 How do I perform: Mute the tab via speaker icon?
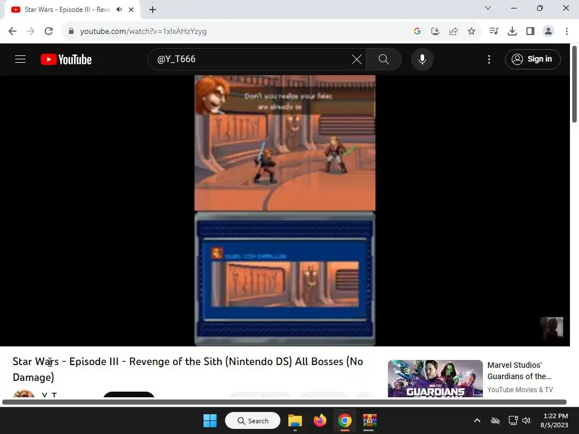click(x=119, y=10)
